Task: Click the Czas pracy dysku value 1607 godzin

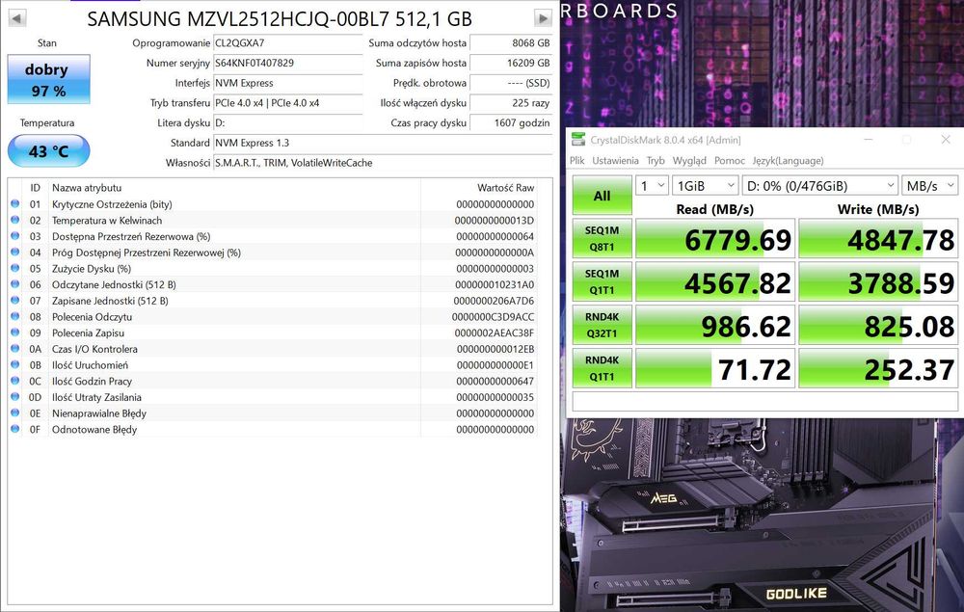Action: click(511, 123)
